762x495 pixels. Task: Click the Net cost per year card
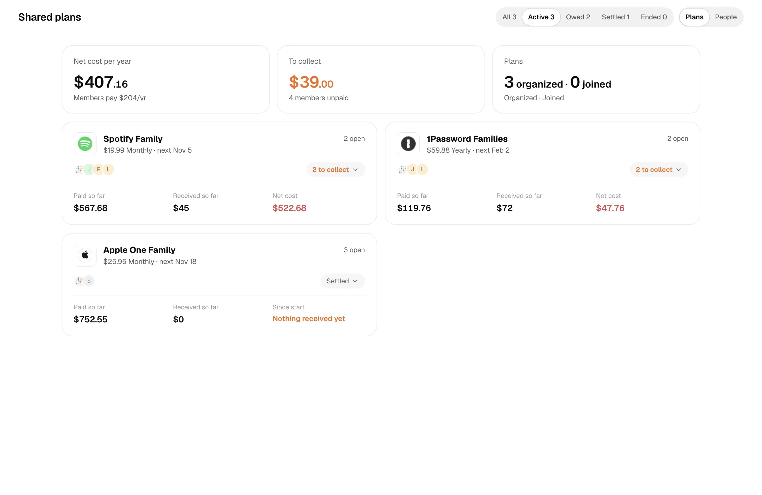(165, 79)
